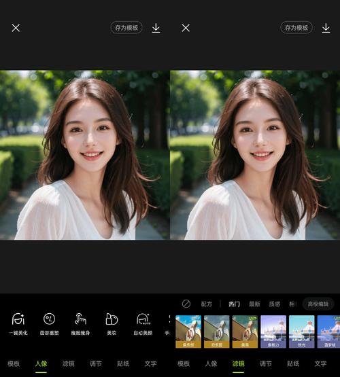This screenshot has height=377, width=340.
Task: Apply the second purple-labeled carousel filter
Action: click(302, 331)
